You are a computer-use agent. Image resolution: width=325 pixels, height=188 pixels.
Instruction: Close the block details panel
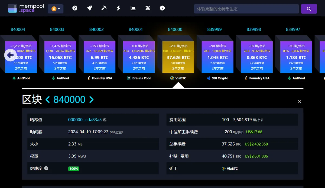[300, 102]
